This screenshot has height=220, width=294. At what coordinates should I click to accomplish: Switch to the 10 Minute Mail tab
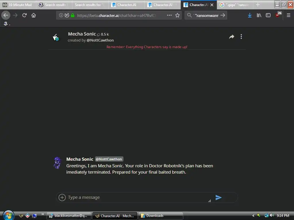point(18,5)
